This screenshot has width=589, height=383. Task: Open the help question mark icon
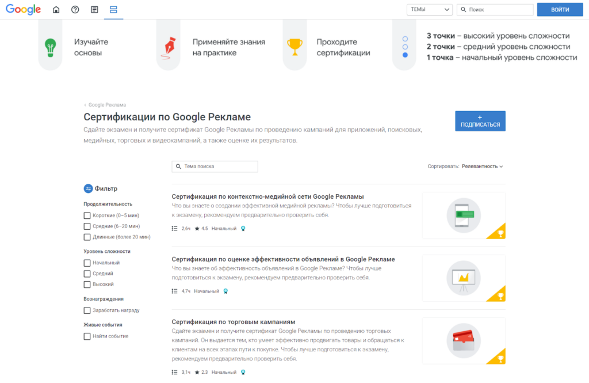(x=75, y=9)
